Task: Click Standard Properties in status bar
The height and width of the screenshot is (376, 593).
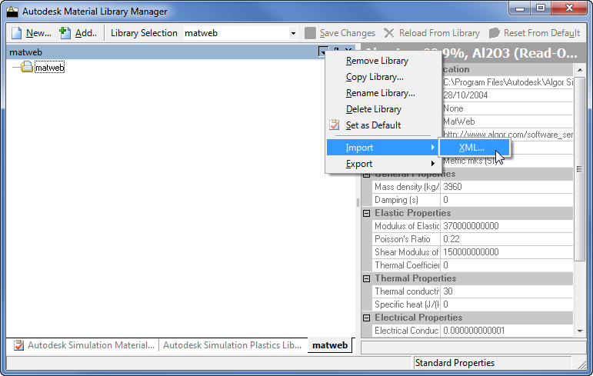Action: (x=455, y=363)
